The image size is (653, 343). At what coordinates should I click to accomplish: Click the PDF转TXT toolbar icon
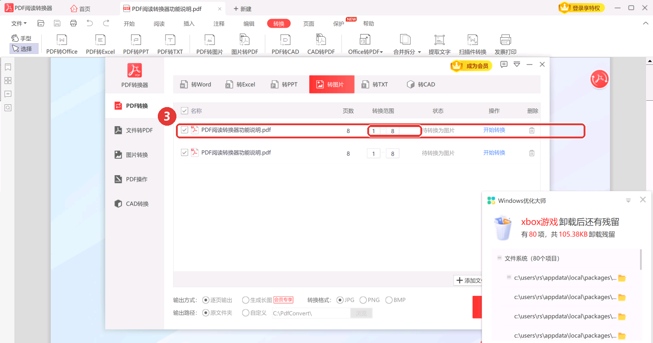[170, 44]
